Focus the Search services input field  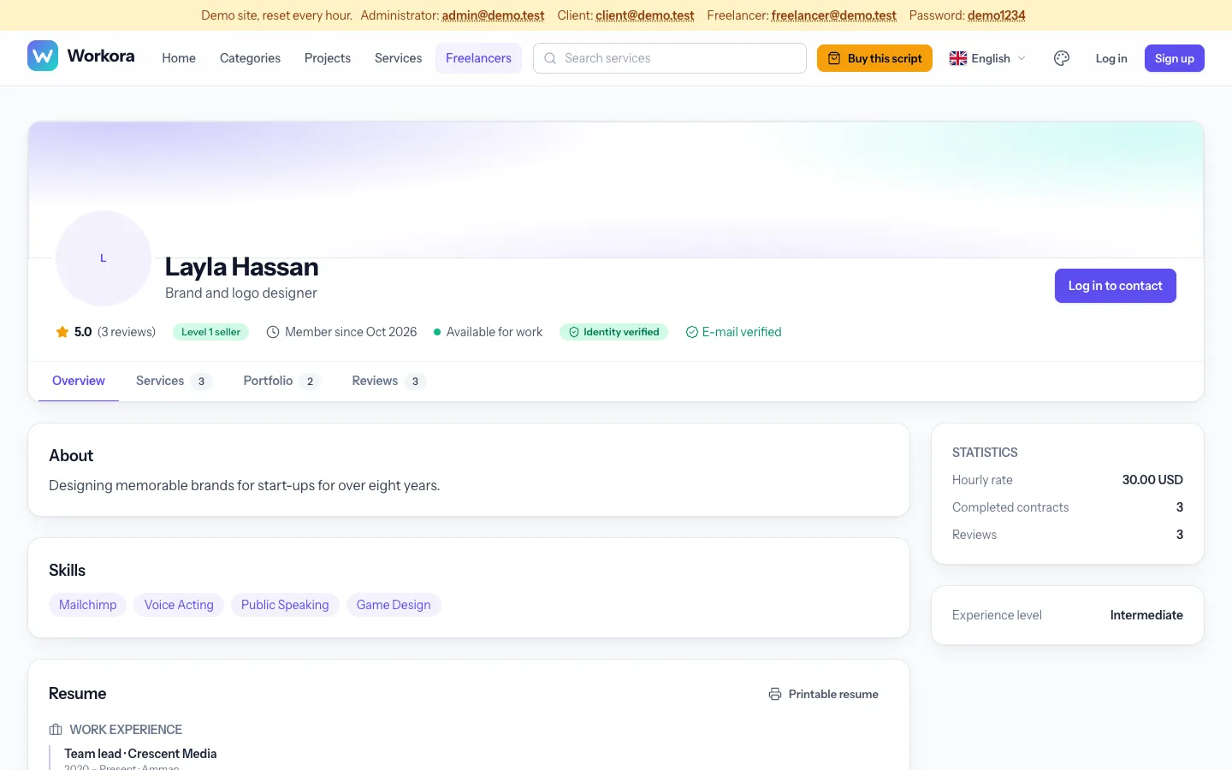(670, 58)
